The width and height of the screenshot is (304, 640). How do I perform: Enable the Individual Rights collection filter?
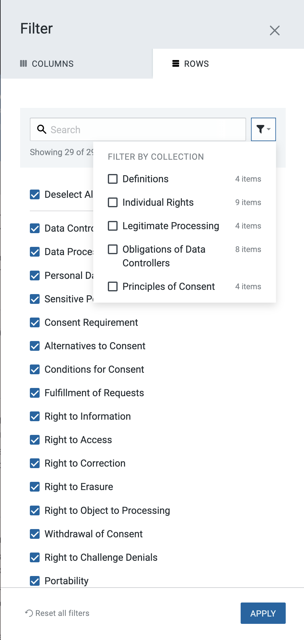click(113, 202)
